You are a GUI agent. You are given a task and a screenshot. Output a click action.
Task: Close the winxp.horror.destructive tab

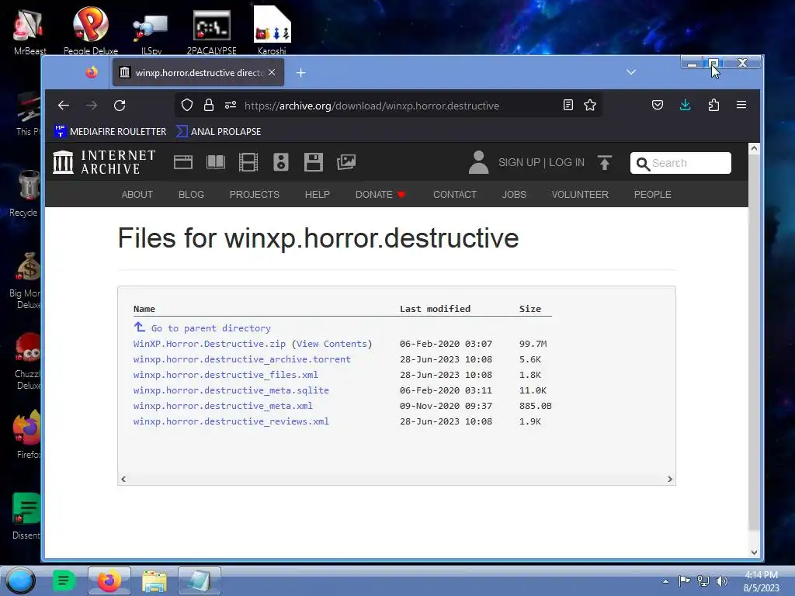click(x=273, y=72)
